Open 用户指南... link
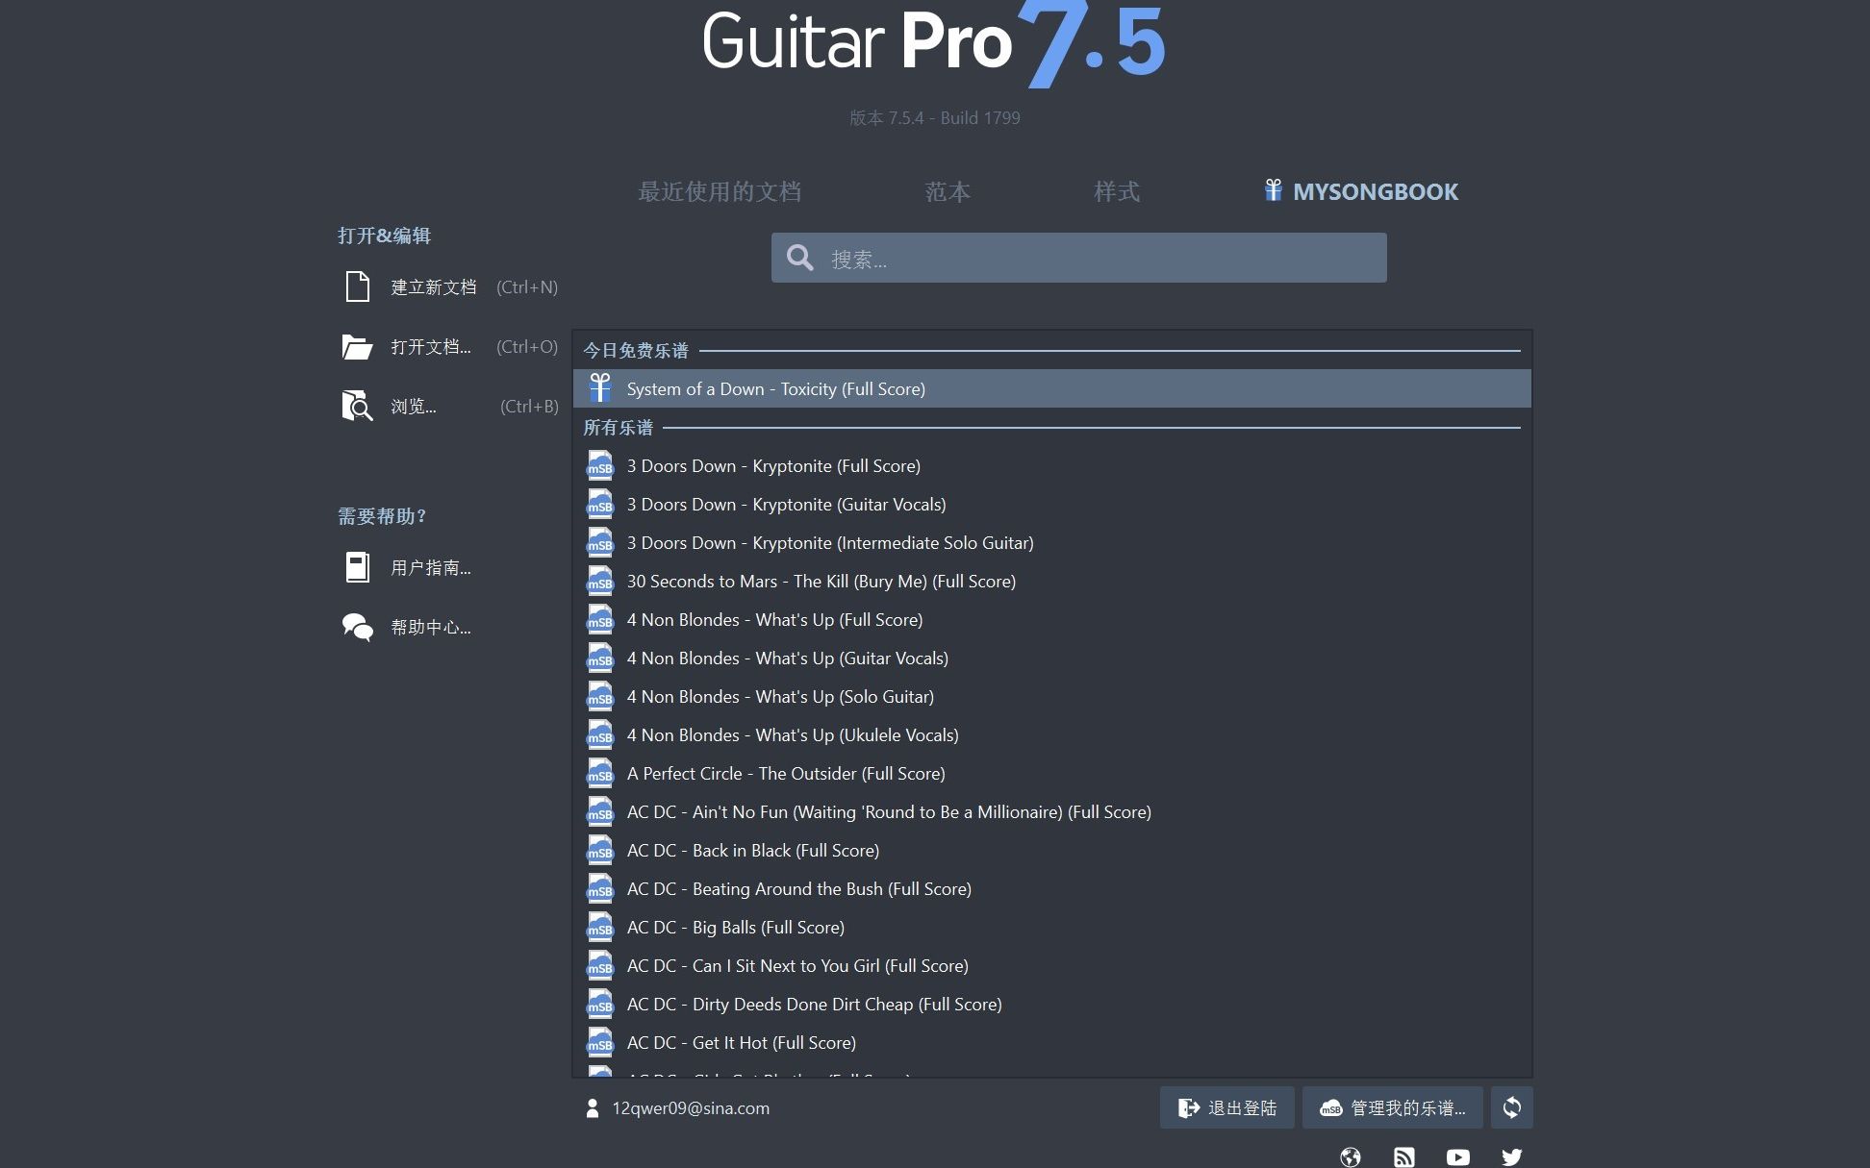The height and width of the screenshot is (1168, 1870). coord(408,567)
